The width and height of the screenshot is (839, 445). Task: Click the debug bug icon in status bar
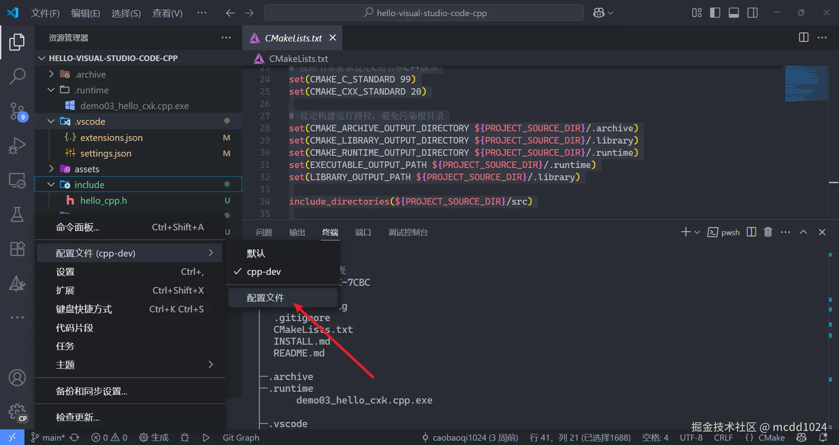click(185, 438)
